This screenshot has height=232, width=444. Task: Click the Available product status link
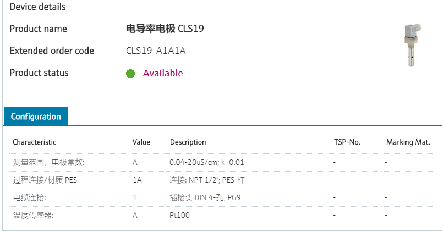point(163,73)
